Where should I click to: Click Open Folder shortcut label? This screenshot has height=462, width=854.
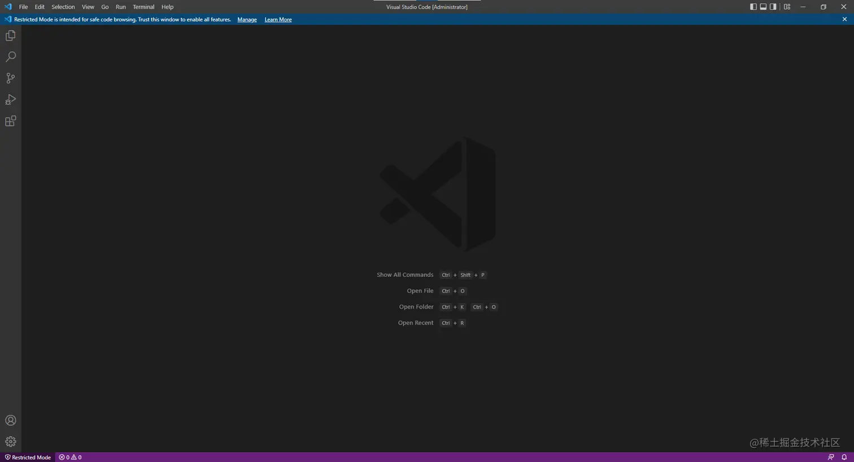pyautogui.click(x=416, y=307)
